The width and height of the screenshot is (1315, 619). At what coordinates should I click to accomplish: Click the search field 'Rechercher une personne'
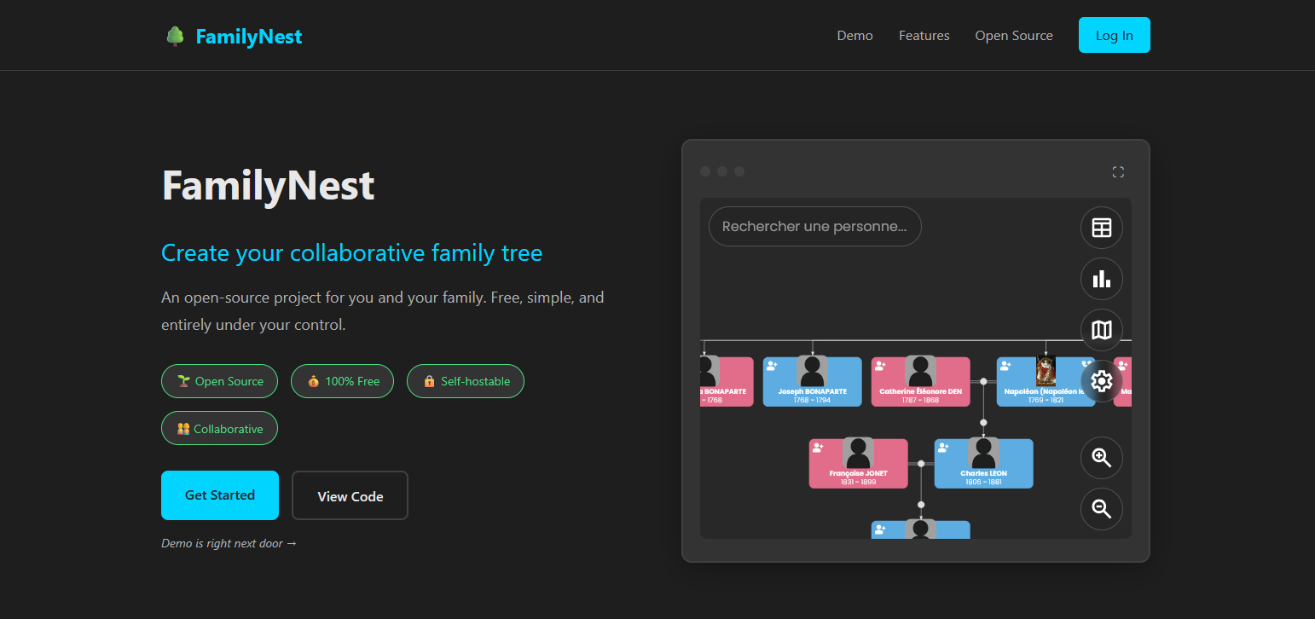point(814,226)
